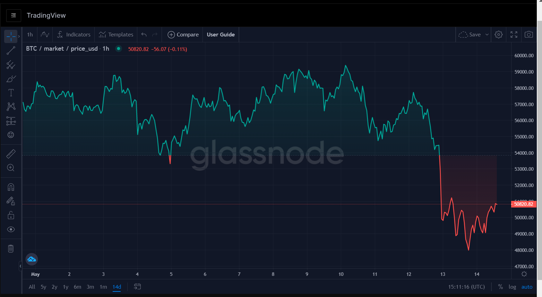The height and width of the screenshot is (297, 542).
Task: Take a chart snapshot with camera
Action: coord(529,35)
